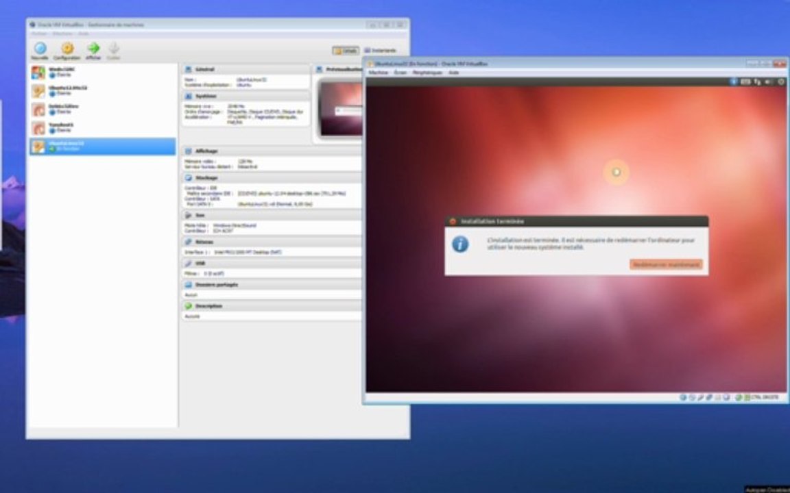Click the display icon in VM status bar
The height and width of the screenshot is (493, 790).
pyautogui.click(x=726, y=397)
